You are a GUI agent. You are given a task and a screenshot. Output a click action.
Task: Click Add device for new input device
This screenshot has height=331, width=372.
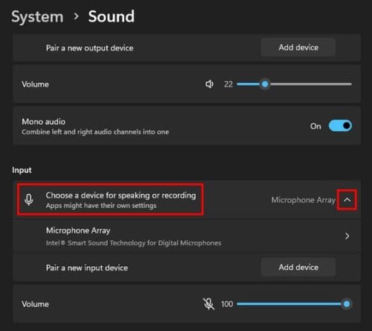pyautogui.click(x=298, y=267)
